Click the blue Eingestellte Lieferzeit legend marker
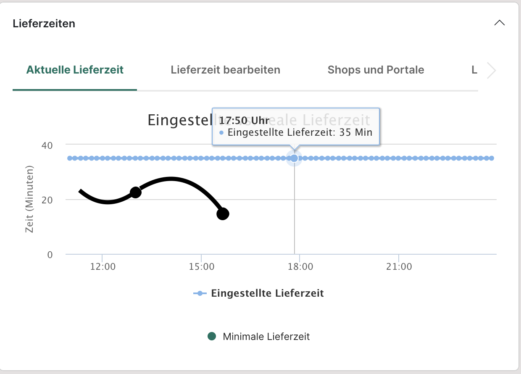The image size is (521, 374). coord(200,293)
